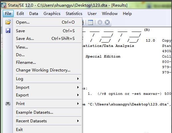Click the floppy disk save icon
Viewport: 172px width, 133px height.
(x=8, y=31)
